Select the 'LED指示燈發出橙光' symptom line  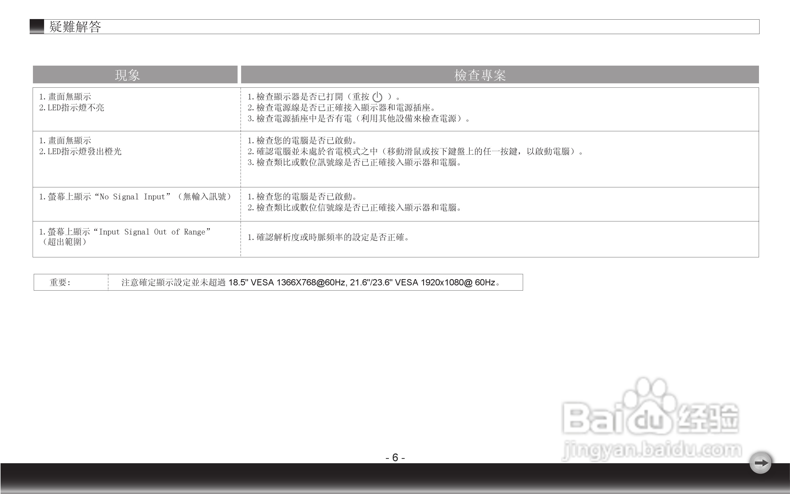coord(80,151)
